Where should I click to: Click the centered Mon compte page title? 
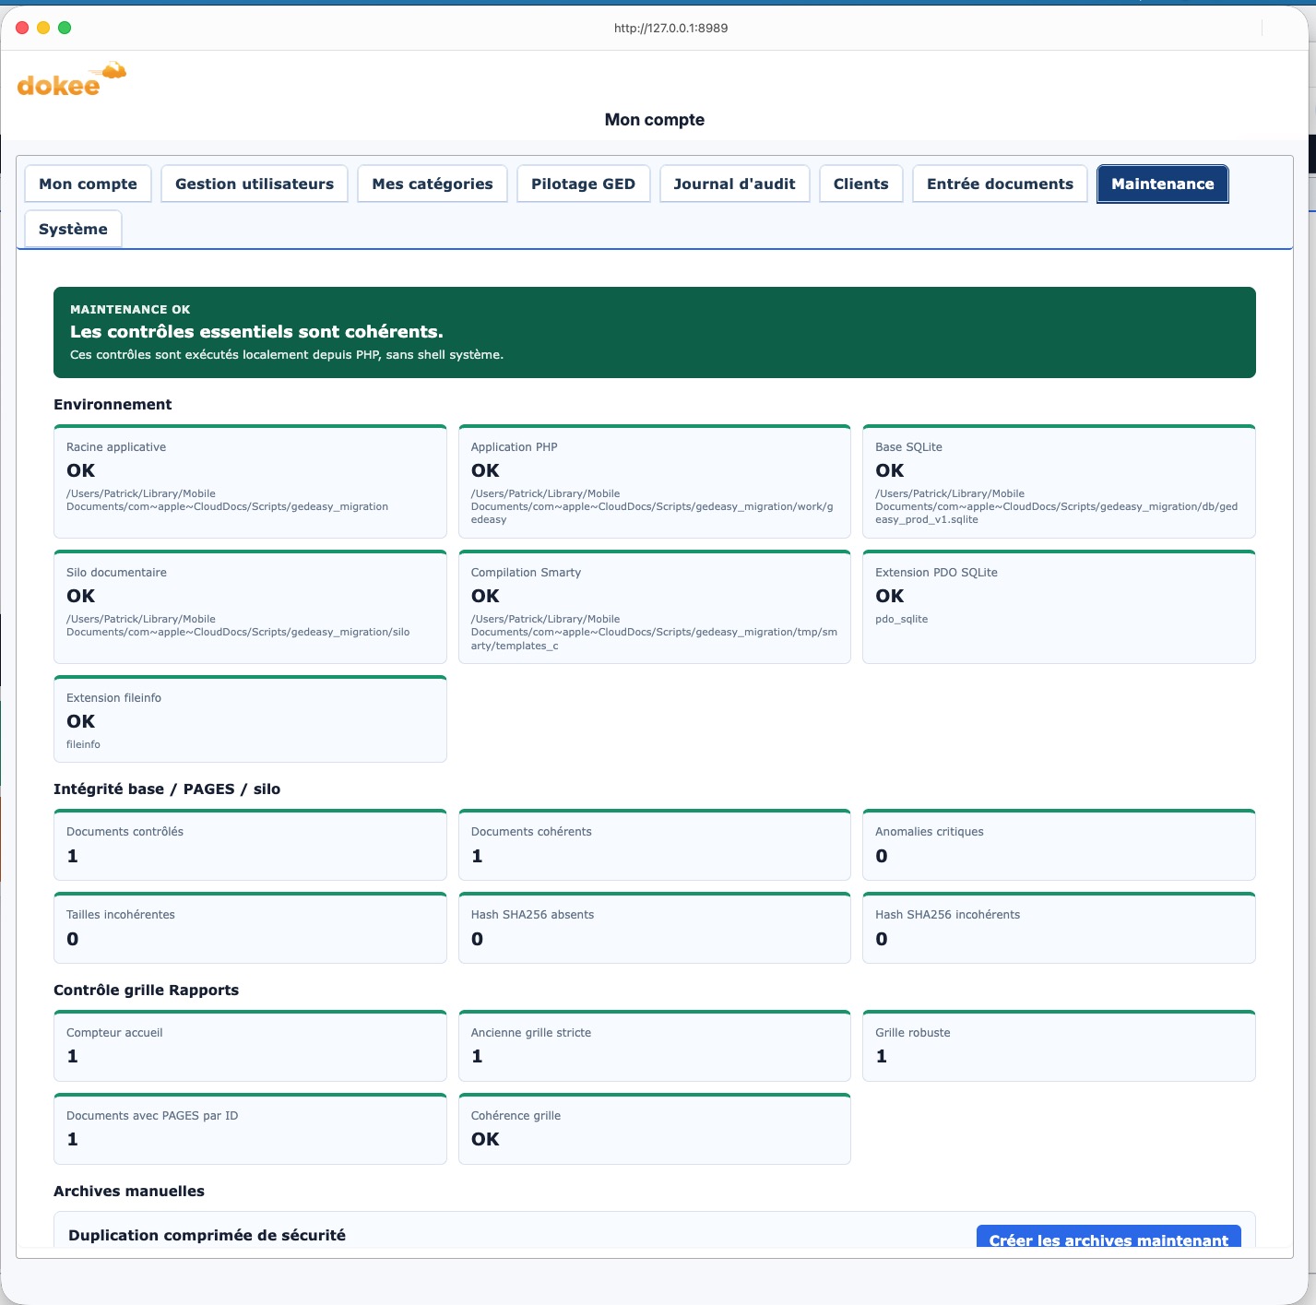655,119
